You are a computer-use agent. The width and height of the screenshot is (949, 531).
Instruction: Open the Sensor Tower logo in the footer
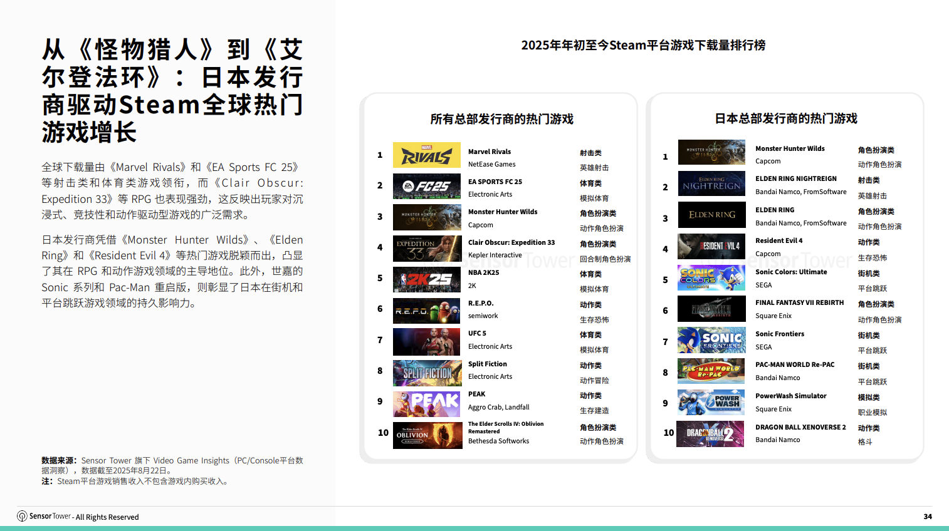pos(46,517)
